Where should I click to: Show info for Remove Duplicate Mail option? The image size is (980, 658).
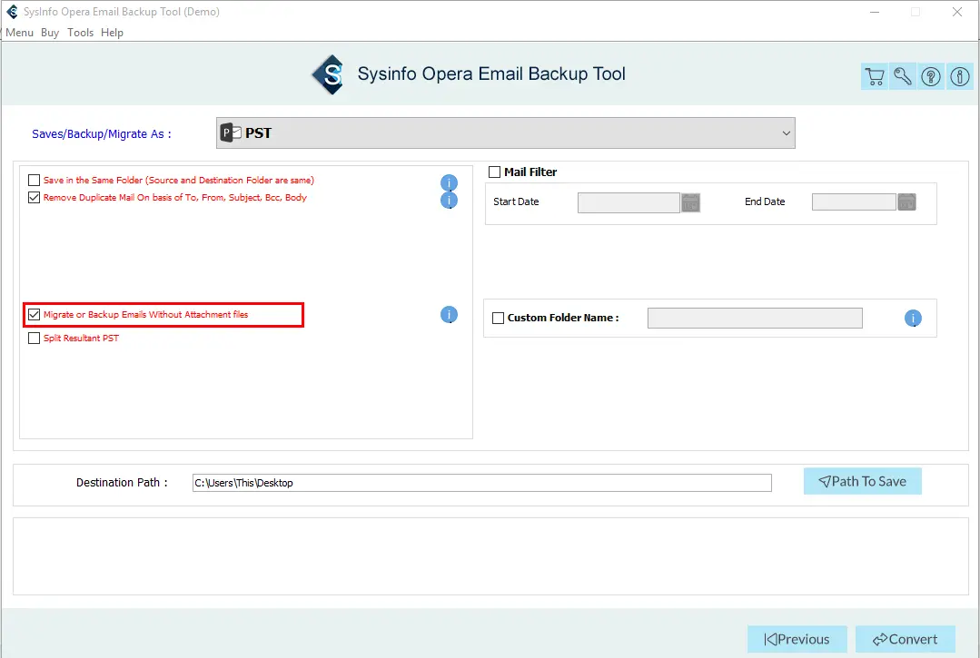449,200
